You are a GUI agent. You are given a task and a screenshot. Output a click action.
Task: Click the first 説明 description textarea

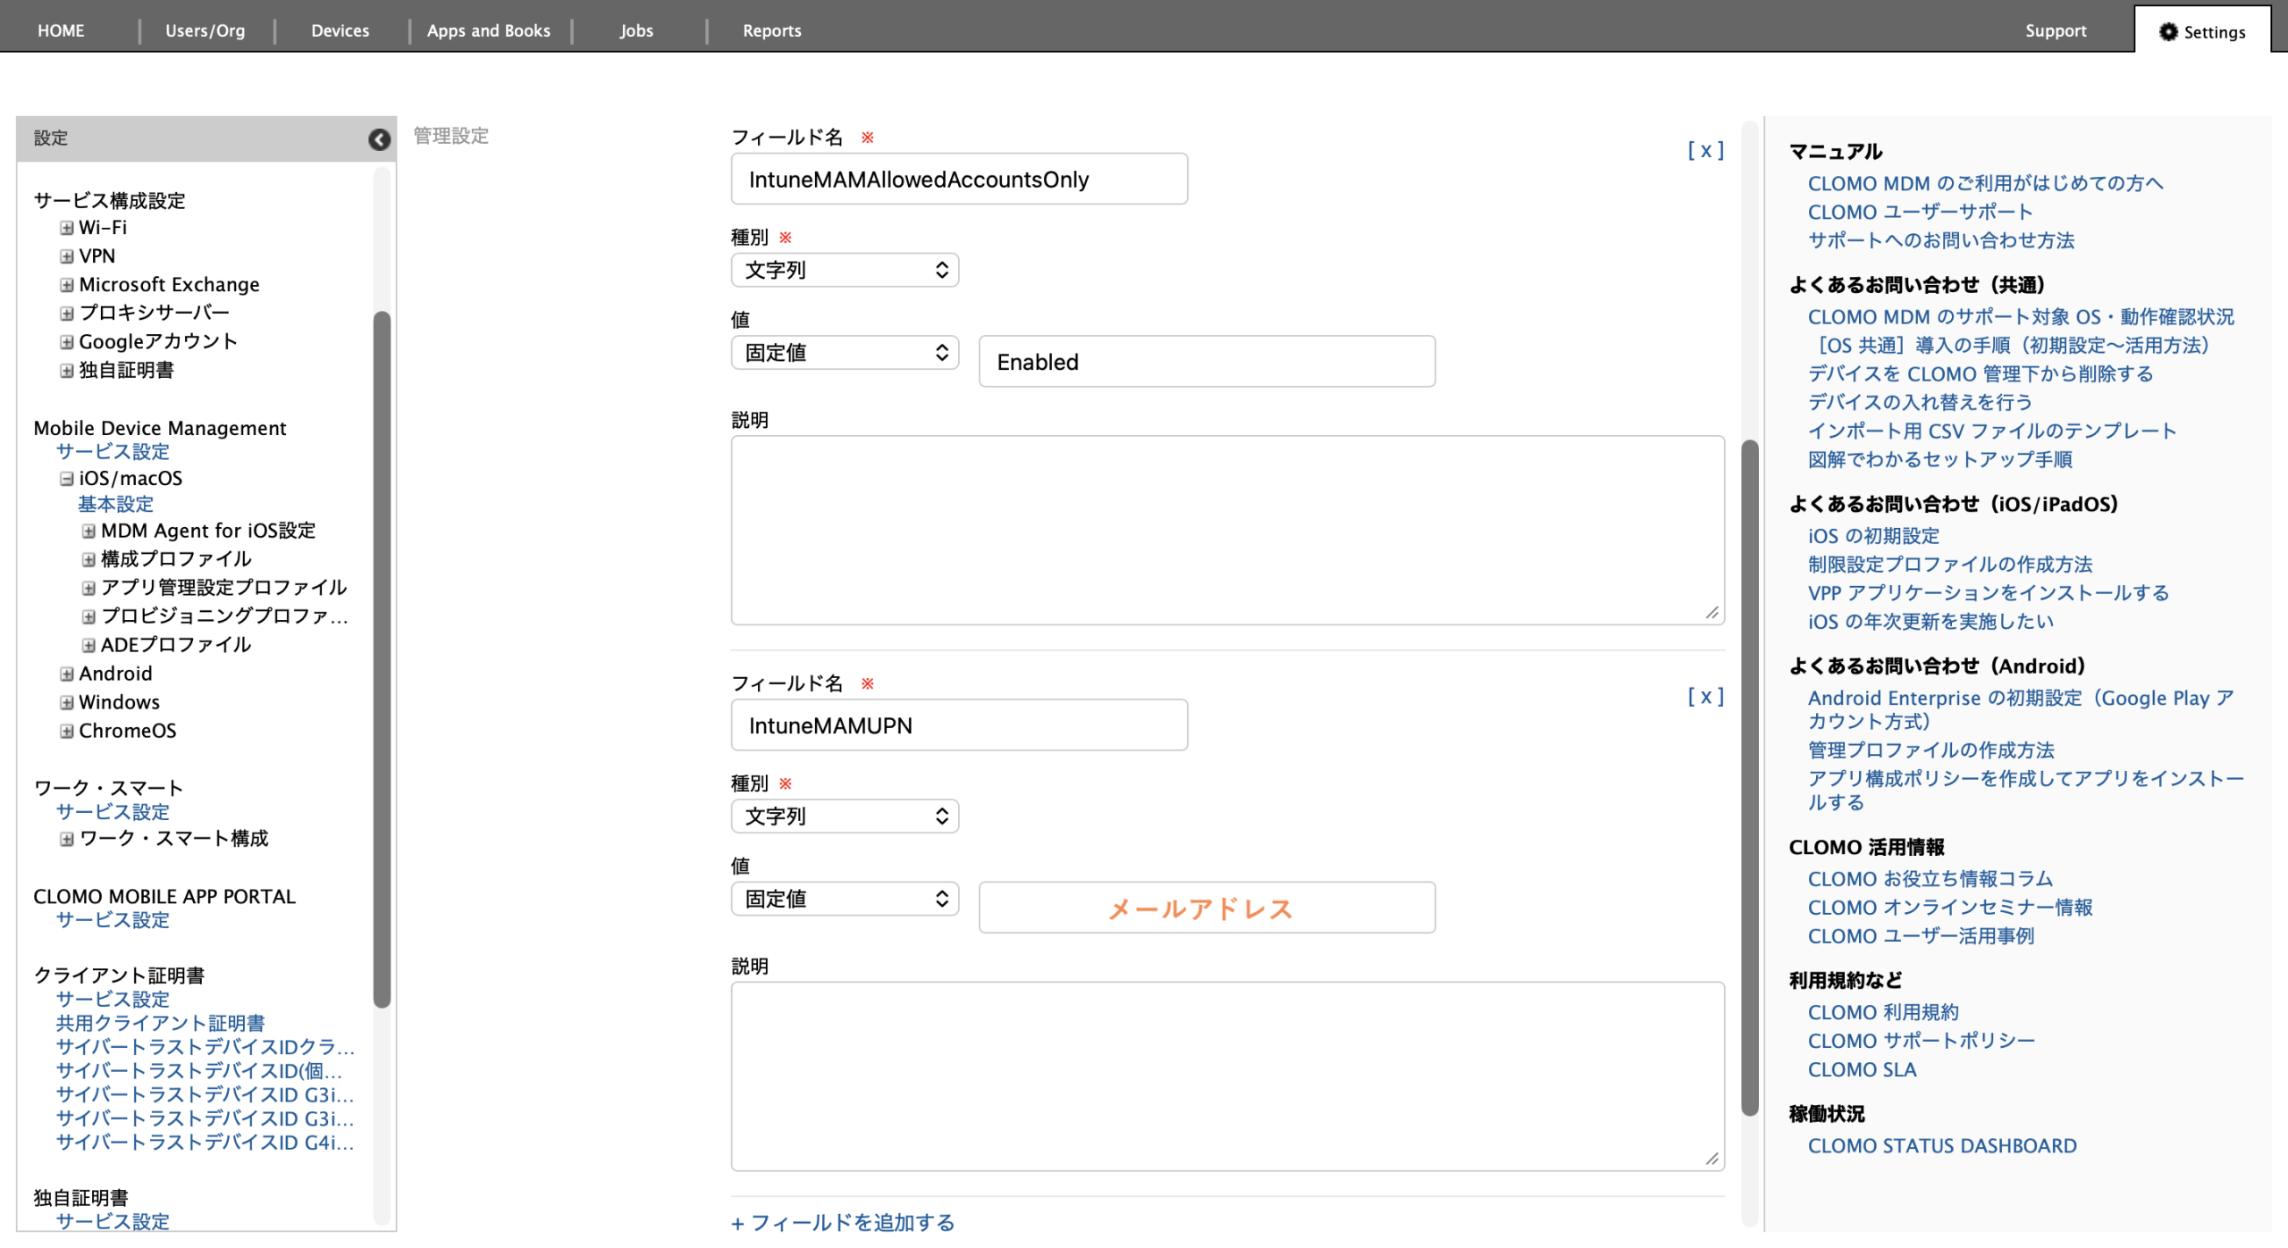click(1226, 530)
